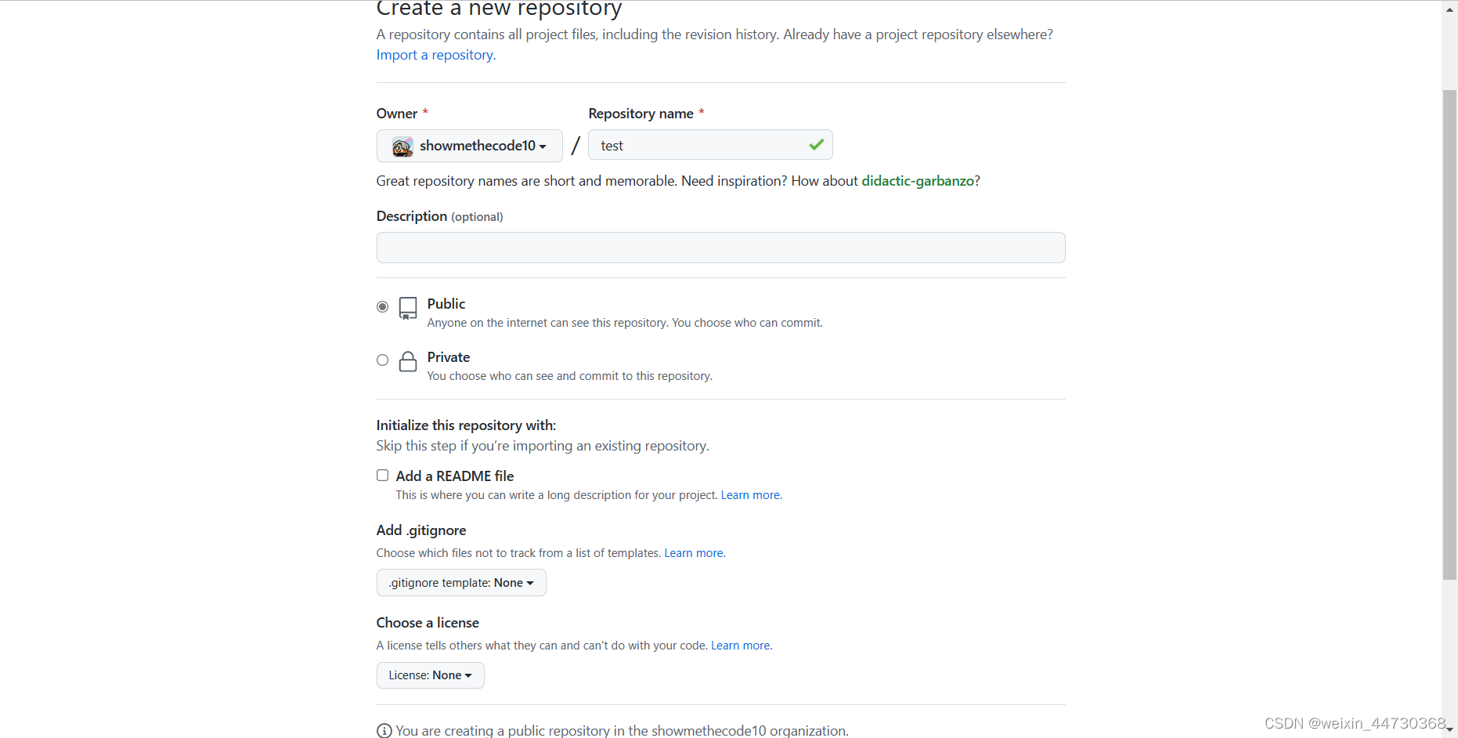The width and height of the screenshot is (1458, 738).
Task: Open the .gitignore template dropdown
Action: pyautogui.click(x=461, y=582)
